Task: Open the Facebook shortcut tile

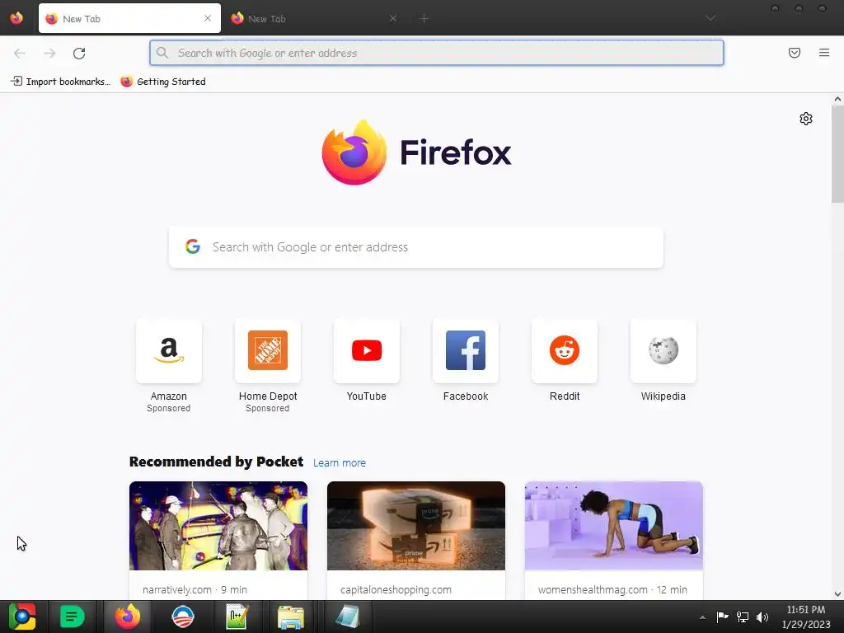Action: [x=466, y=351]
